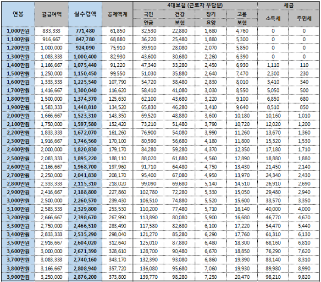
Task: Select the 2,400만원 salary row label
Action: click(x=18, y=150)
